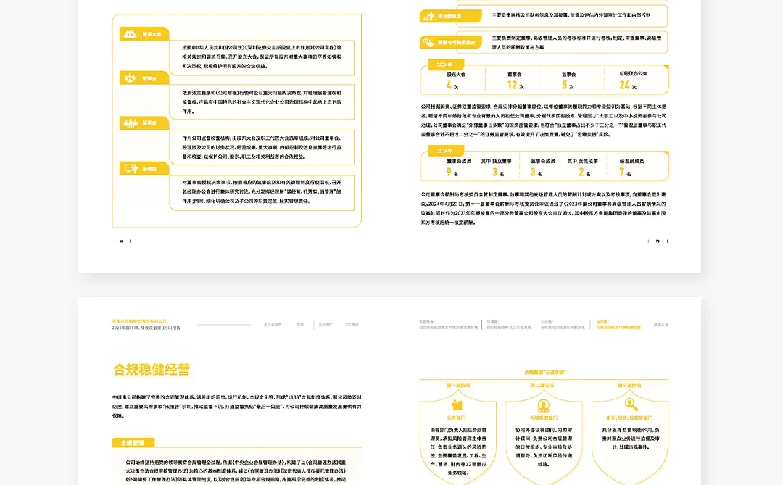Click the 天津中绿电投资股份有限公司 company link
This screenshot has width=783, height=485.
coord(139,323)
